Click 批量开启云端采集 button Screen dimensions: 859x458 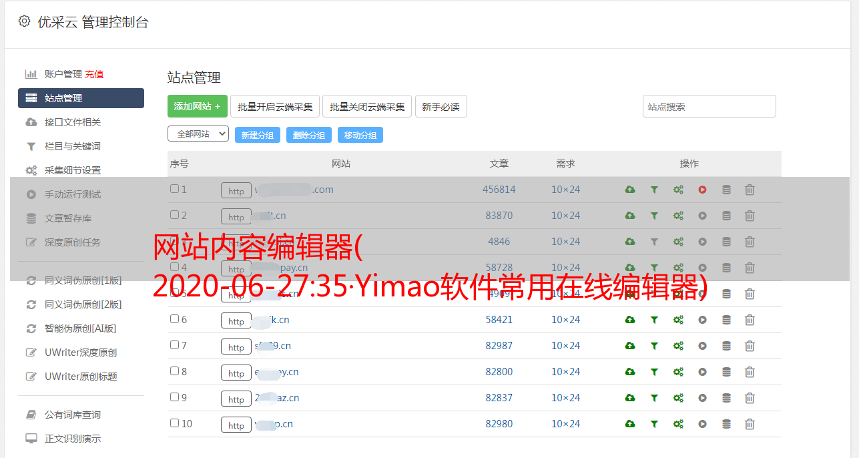(x=275, y=106)
